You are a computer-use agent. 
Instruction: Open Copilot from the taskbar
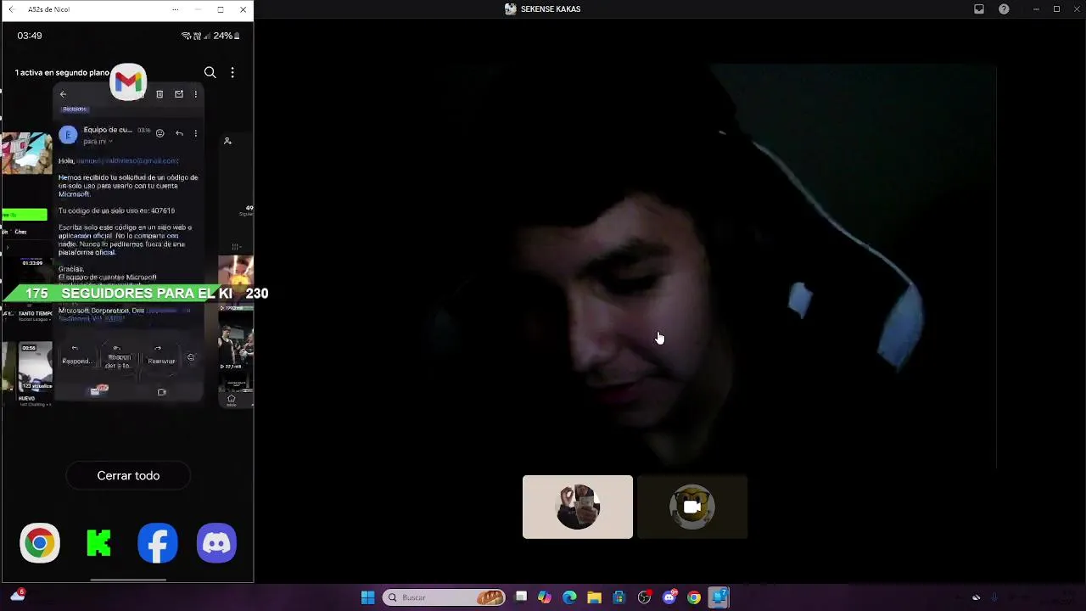coord(545,597)
